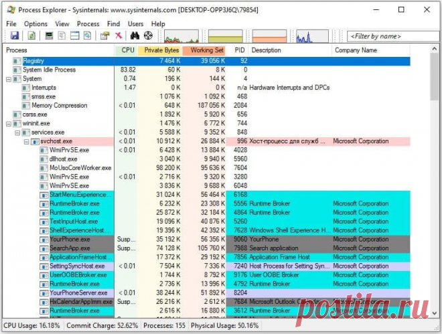442x334 pixels.
Task: Click the DLL/Handle view toolbar icon
Action: coord(87,35)
